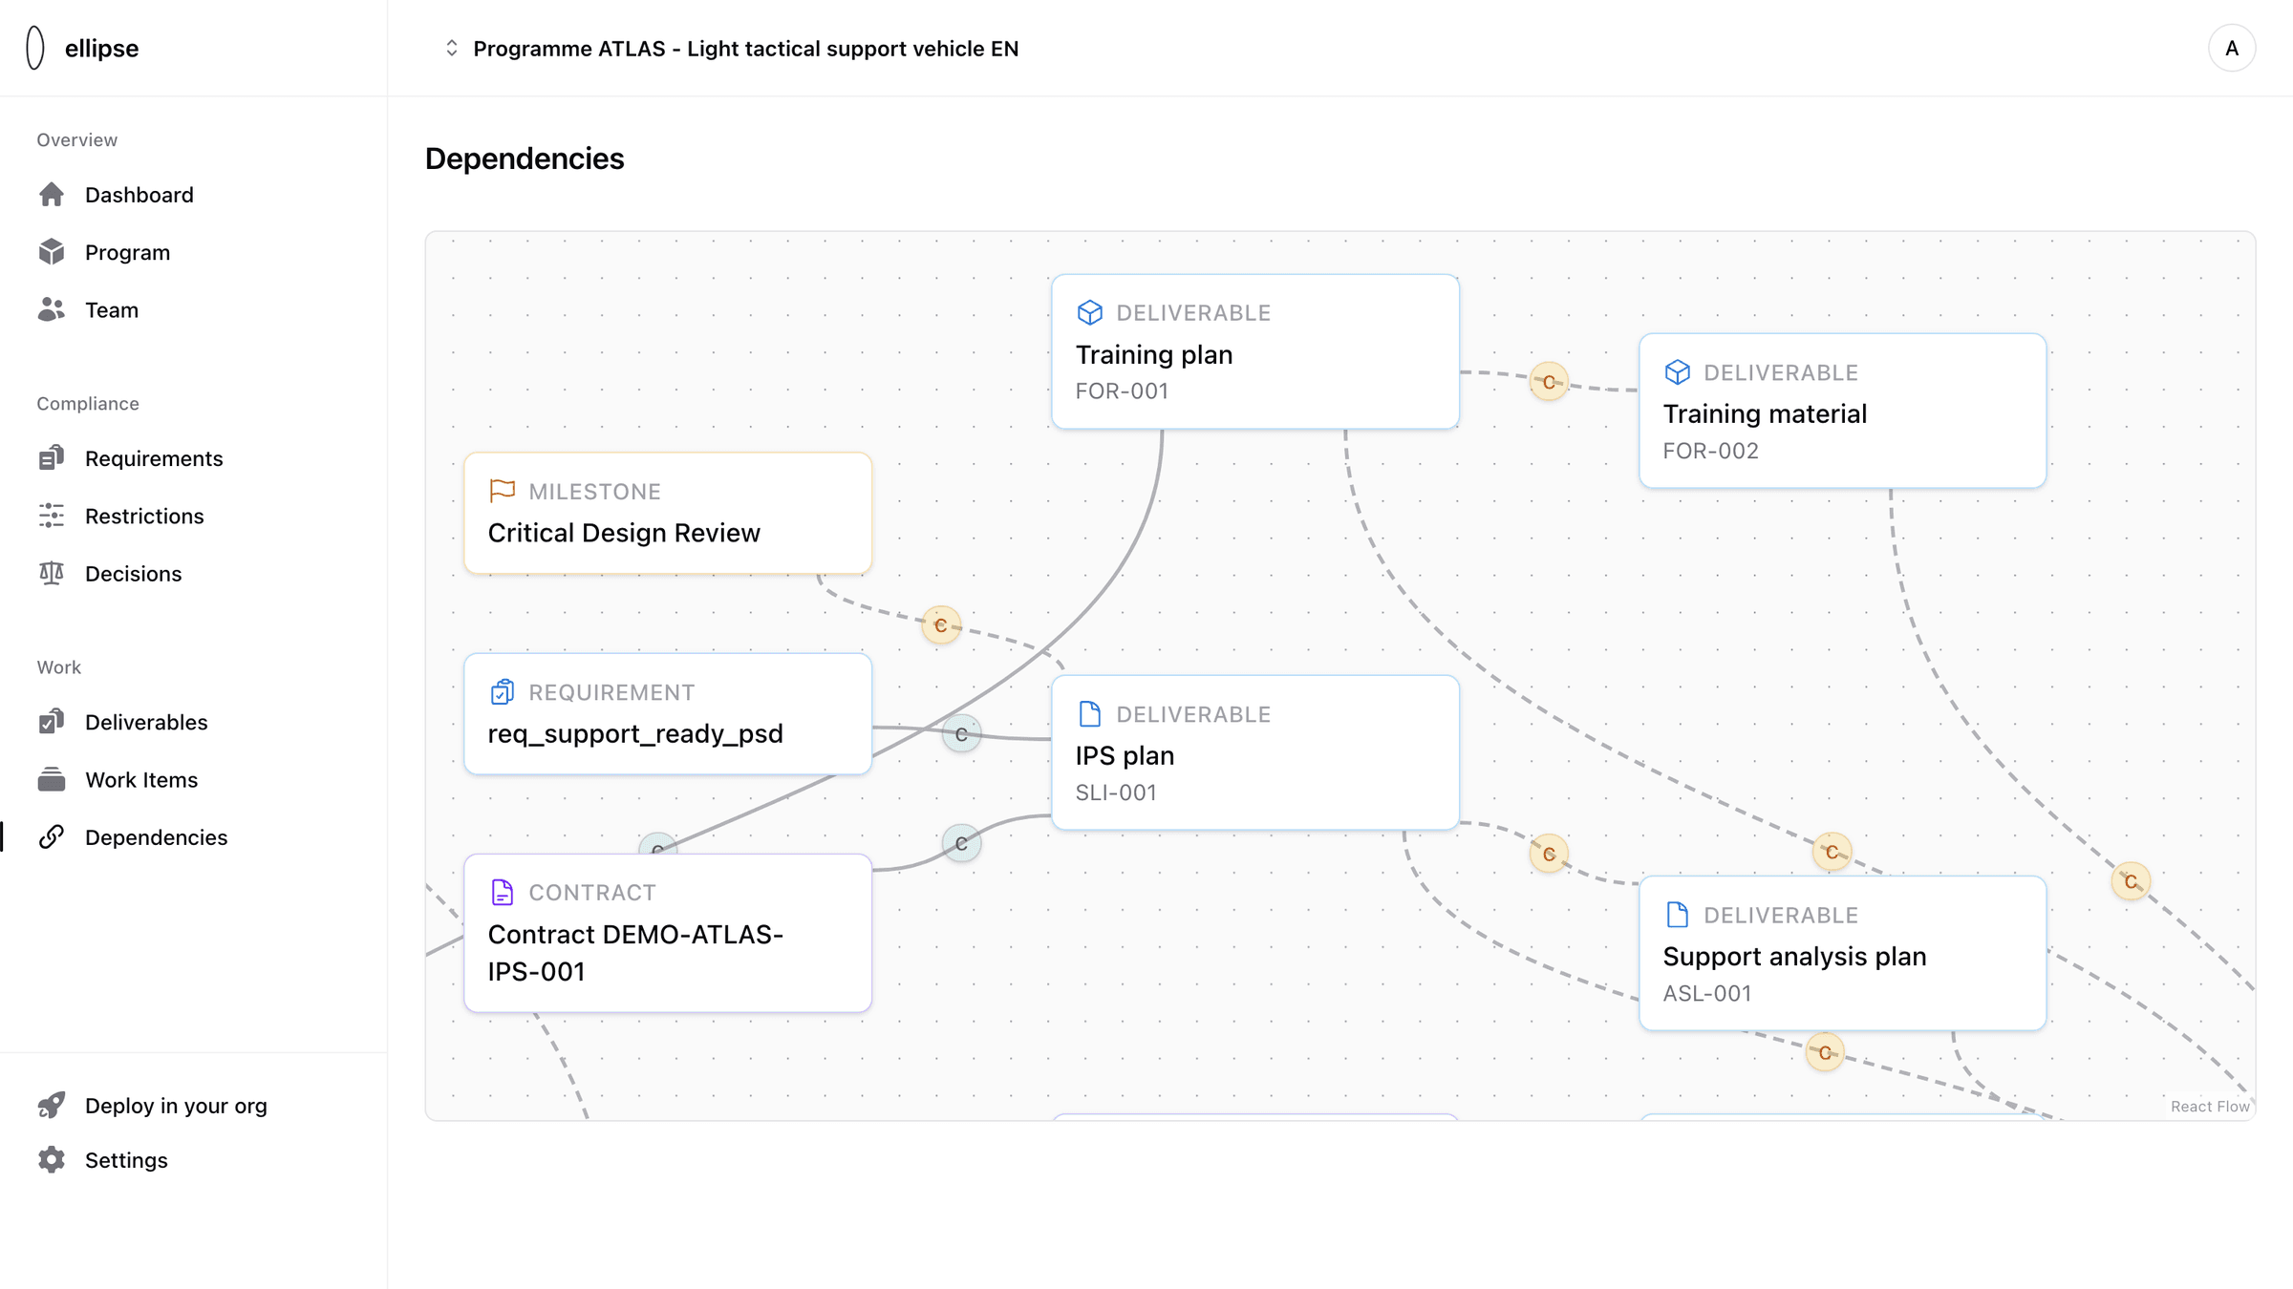The height and width of the screenshot is (1289, 2293).
Task: Go to the Program section
Action: [x=127, y=252]
